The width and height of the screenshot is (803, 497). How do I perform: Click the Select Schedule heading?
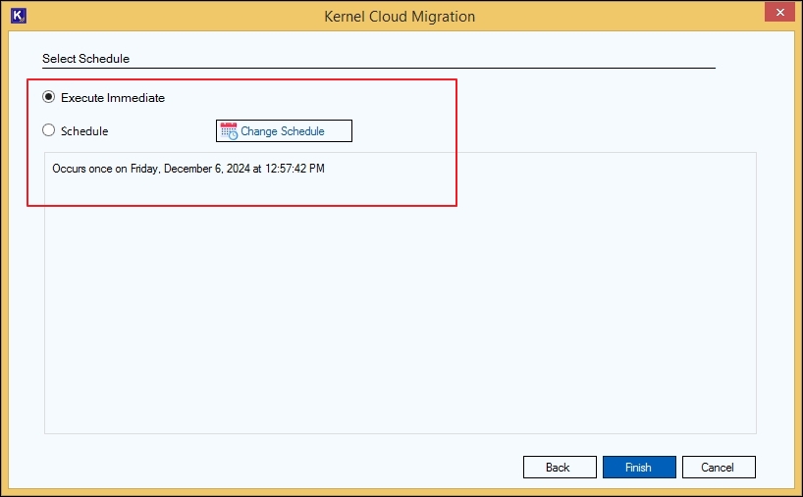pos(86,59)
